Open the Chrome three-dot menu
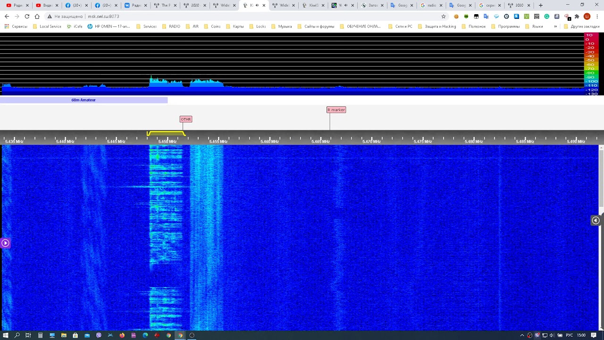This screenshot has width=604, height=340. 597,16
